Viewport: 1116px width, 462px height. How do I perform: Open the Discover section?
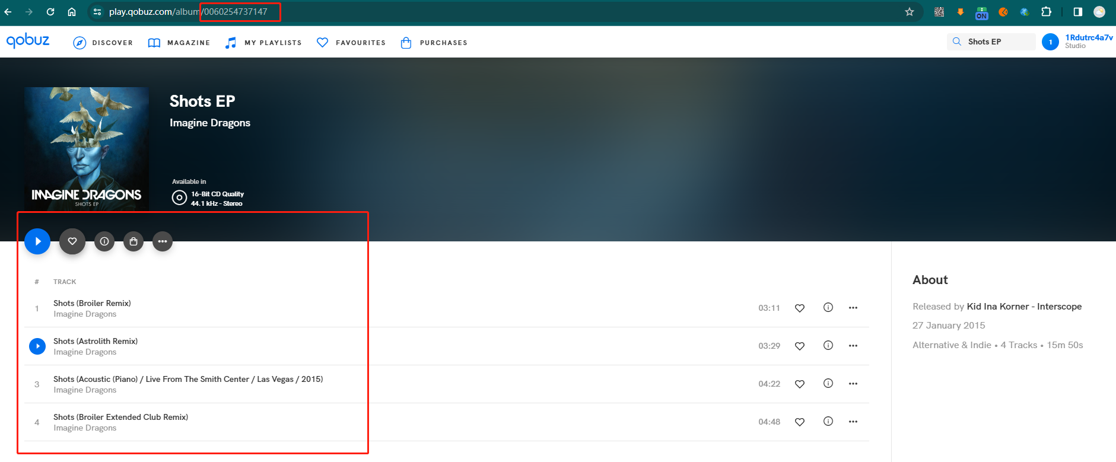[103, 43]
